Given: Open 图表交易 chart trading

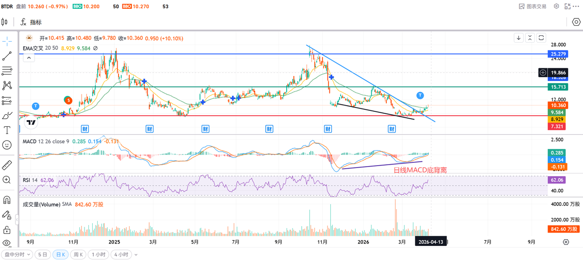Looking at the screenshot, I should (x=532, y=6).
